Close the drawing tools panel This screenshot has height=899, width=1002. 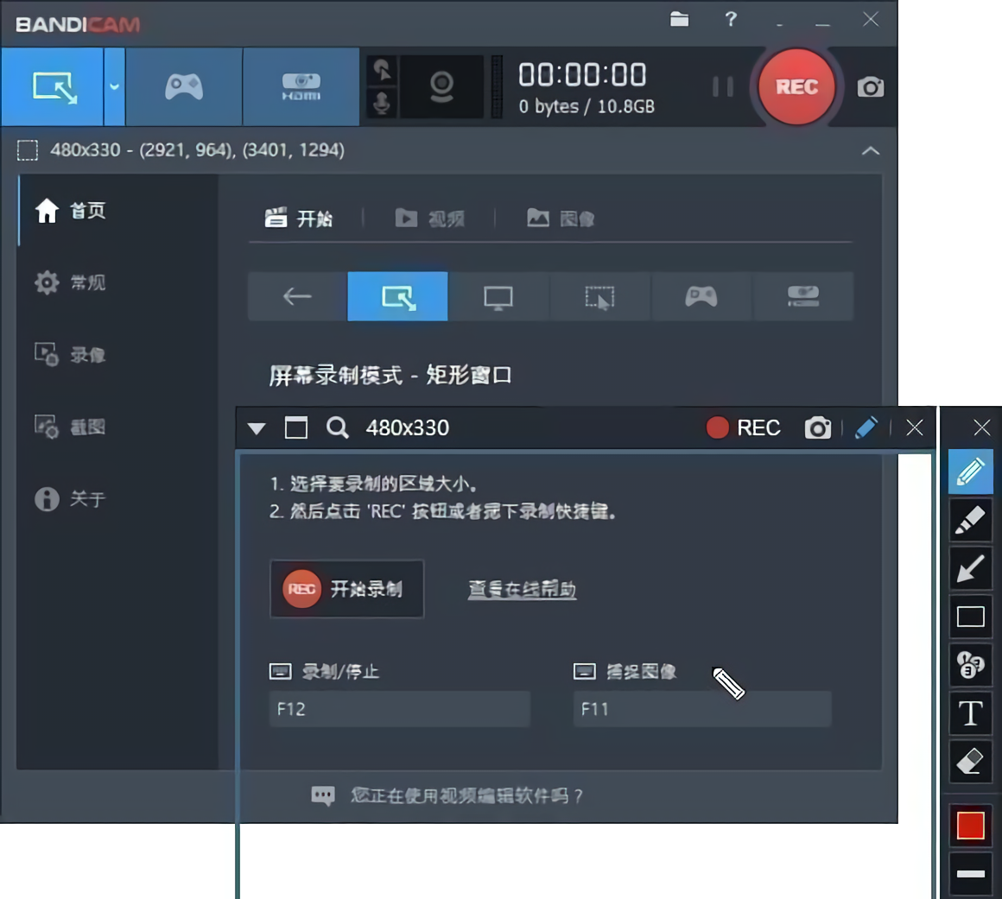[982, 427]
